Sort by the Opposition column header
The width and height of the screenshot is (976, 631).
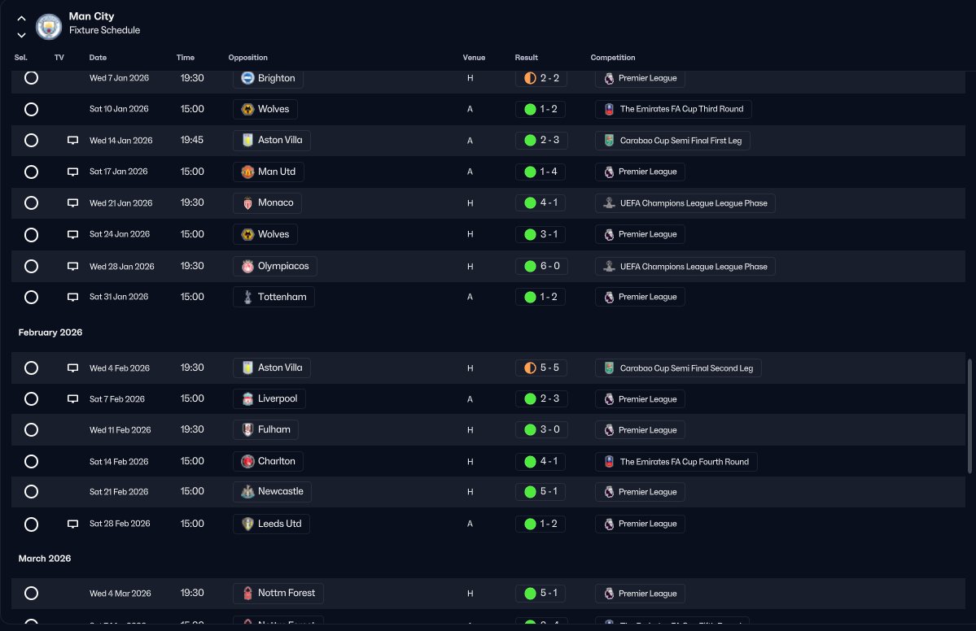point(247,57)
